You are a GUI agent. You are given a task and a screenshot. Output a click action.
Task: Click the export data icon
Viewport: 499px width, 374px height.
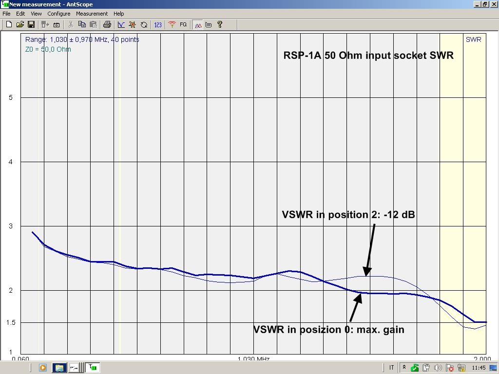tap(45, 24)
